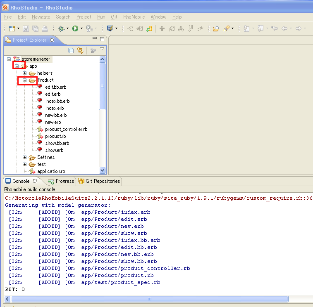The width and height of the screenshot is (313, 307).
Task: Open the Git menu
Action: pyautogui.click(x=114, y=17)
